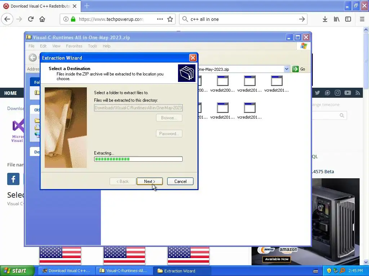The height and width of the screenshot is (276, 369).
Task: Reload the Firefox page
Action: pos(31,19)
